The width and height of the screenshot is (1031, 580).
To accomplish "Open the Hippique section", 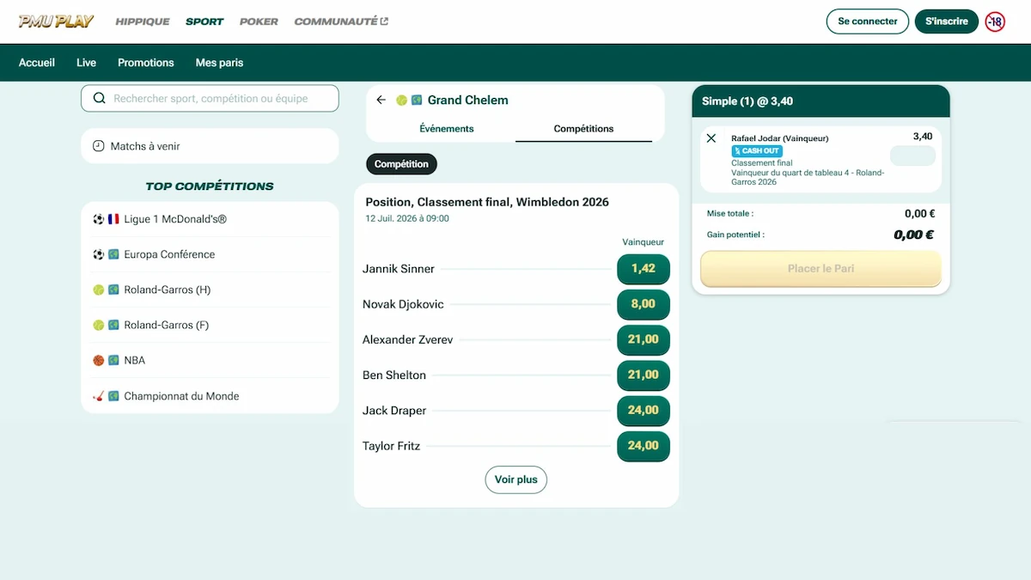I will tap(143, 21).
